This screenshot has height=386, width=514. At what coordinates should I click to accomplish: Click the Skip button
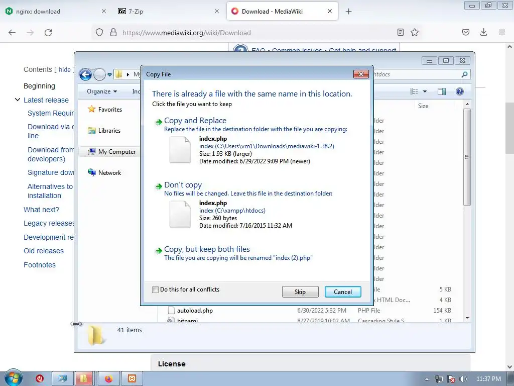point(300,292)
